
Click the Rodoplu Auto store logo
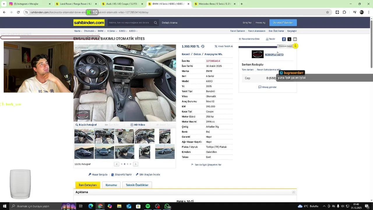pyautogui.click(x=258, y=54)
